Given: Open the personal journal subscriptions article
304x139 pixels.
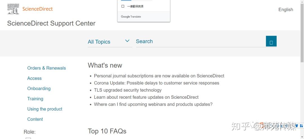Looking at the screenshot, I should (x=159, y=76).
